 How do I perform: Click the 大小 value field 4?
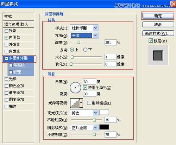[x=111, y=57]
